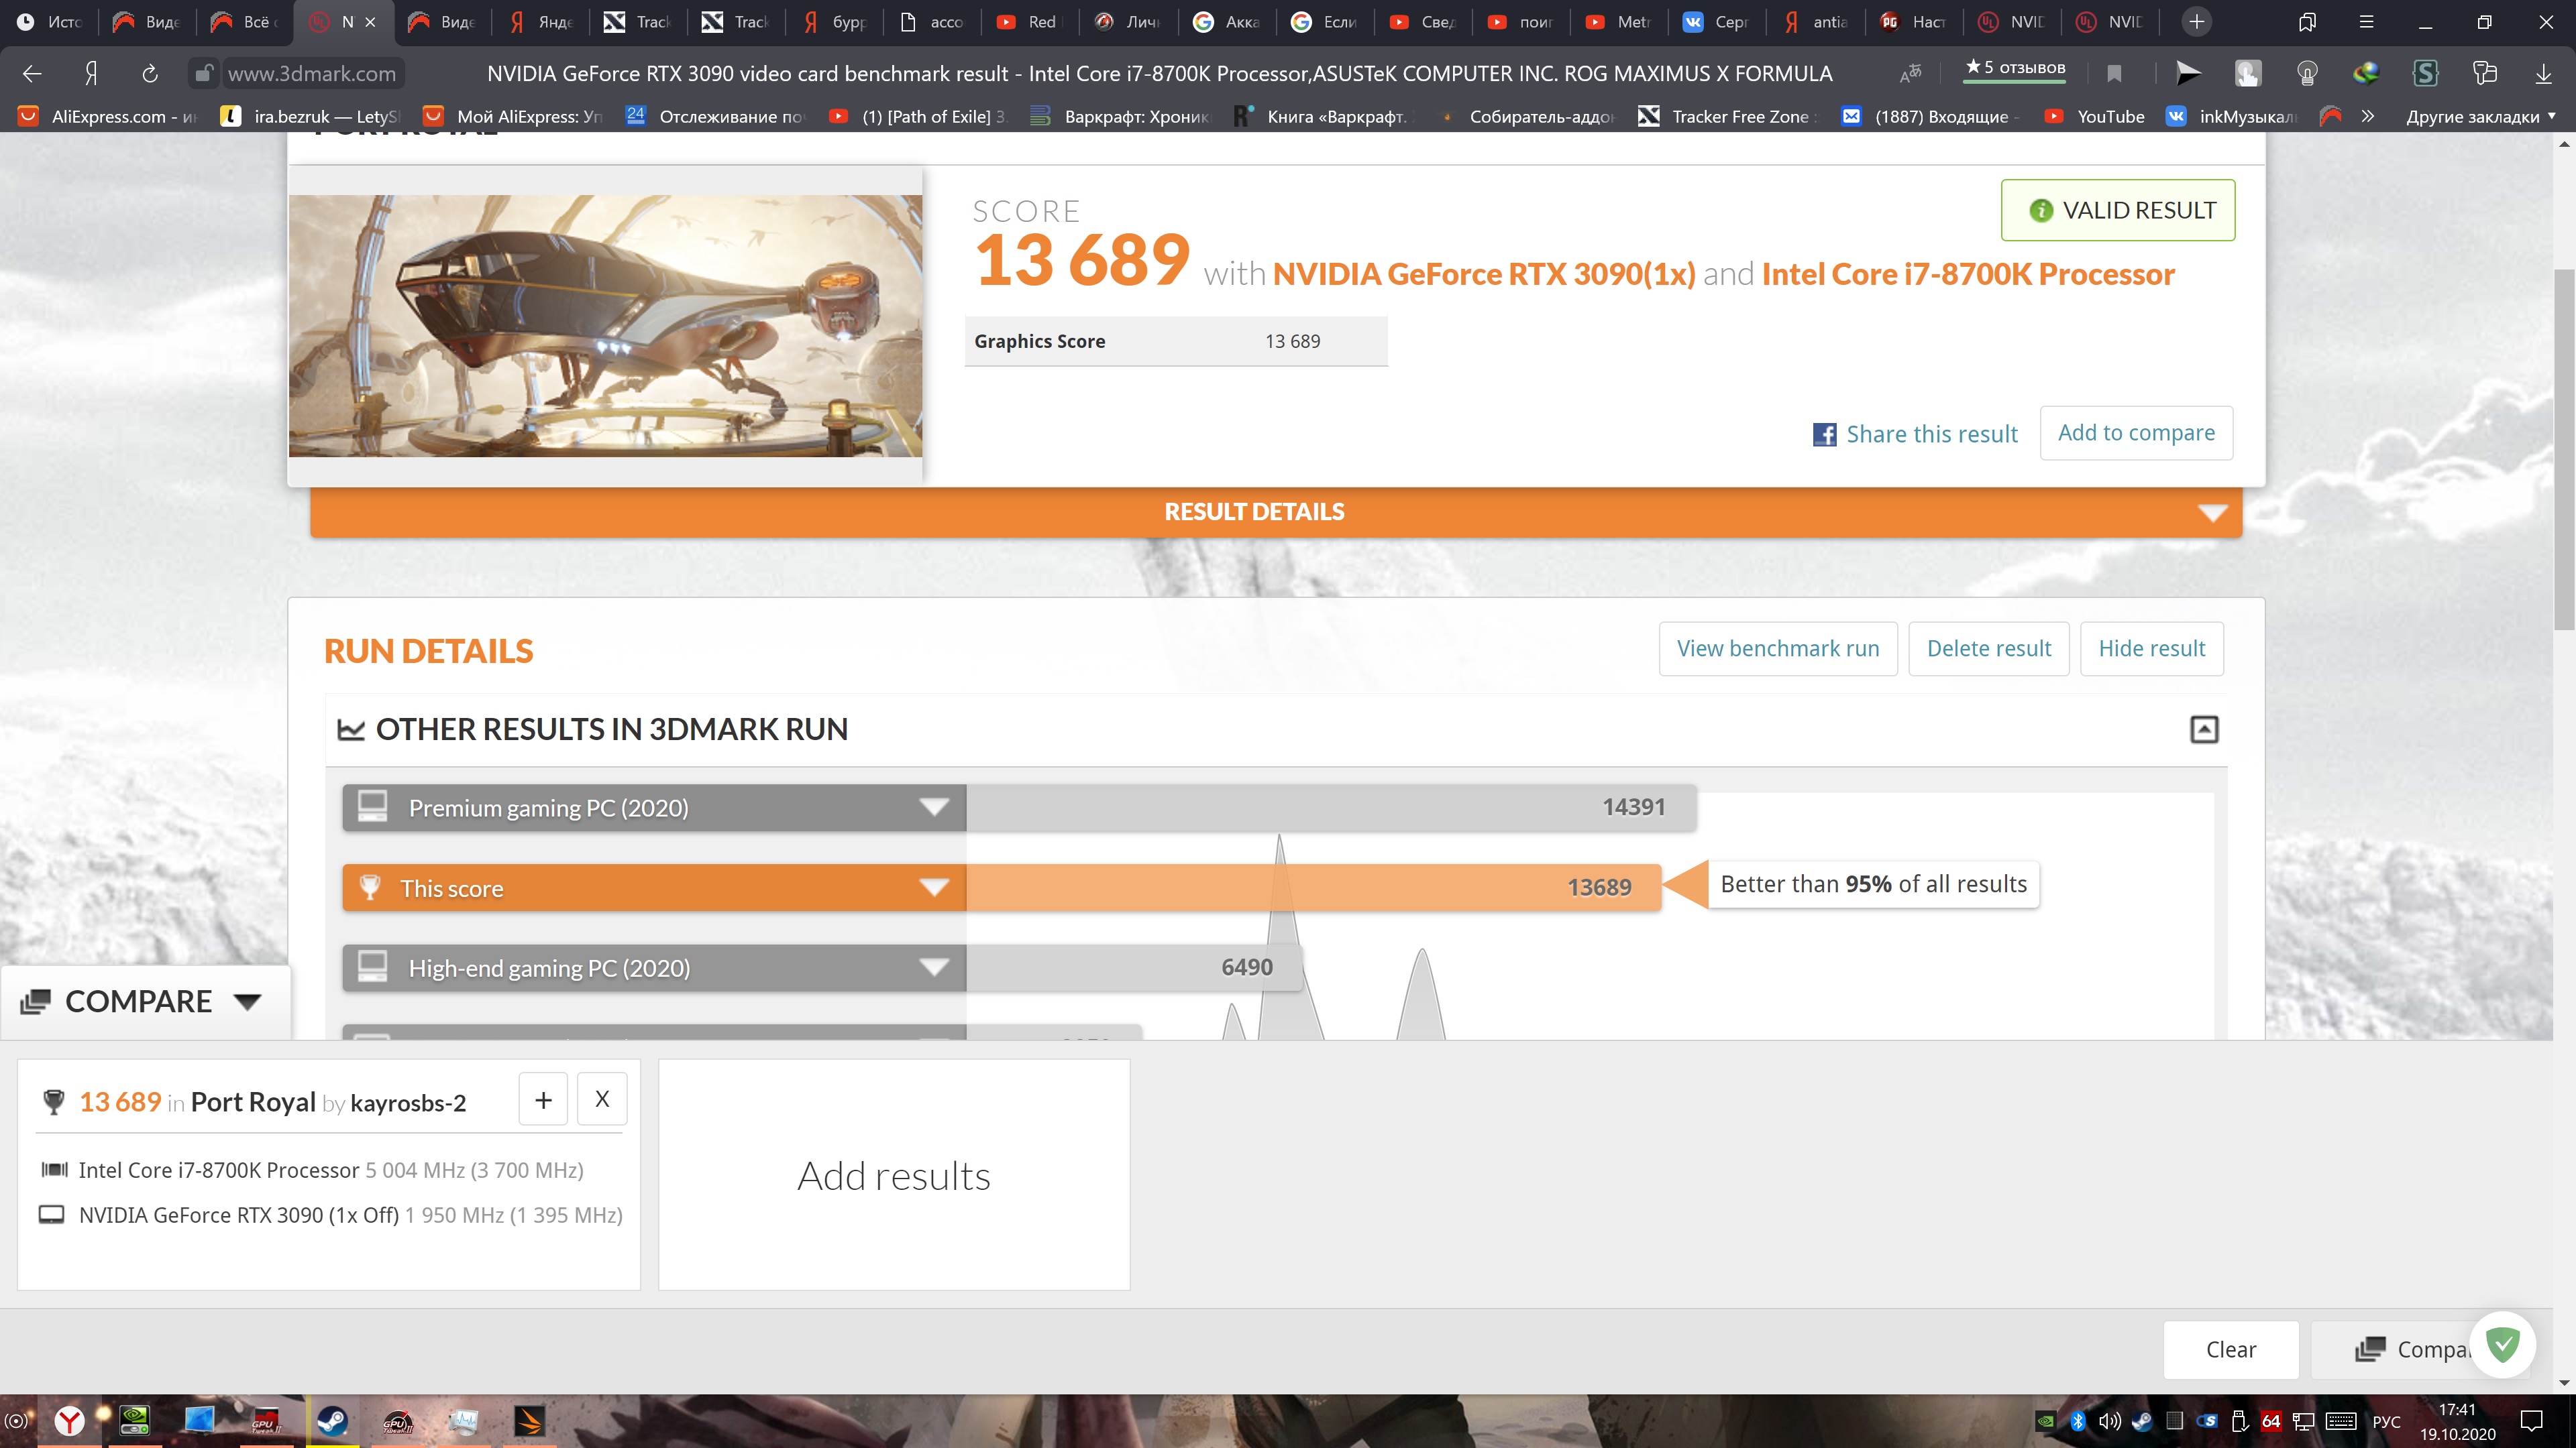This screenshot has width=2576, height=1448.
Task: Click the bookmark flag icon in toolbar
Action: pyautogui.click(x=2114, y=73)
